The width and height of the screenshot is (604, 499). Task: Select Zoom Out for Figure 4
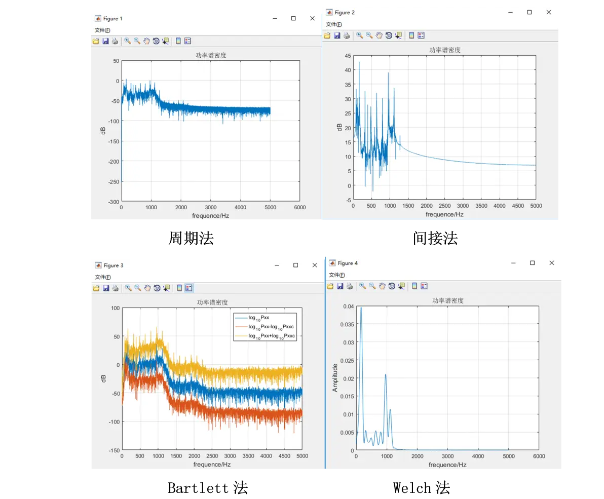point(372,286)
